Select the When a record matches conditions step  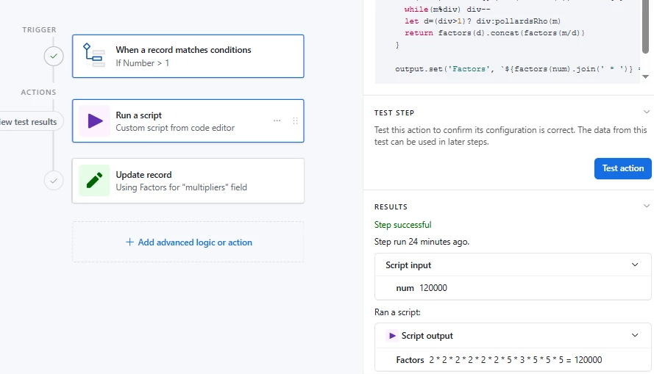(188, 56)
